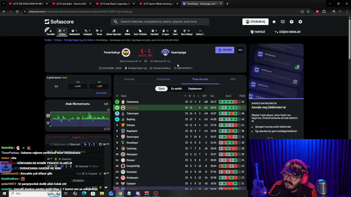Open the DÜŞEN ORANLAR link
Image resolution: width=351 pixels, height=197 pixels.
point(287,32)
